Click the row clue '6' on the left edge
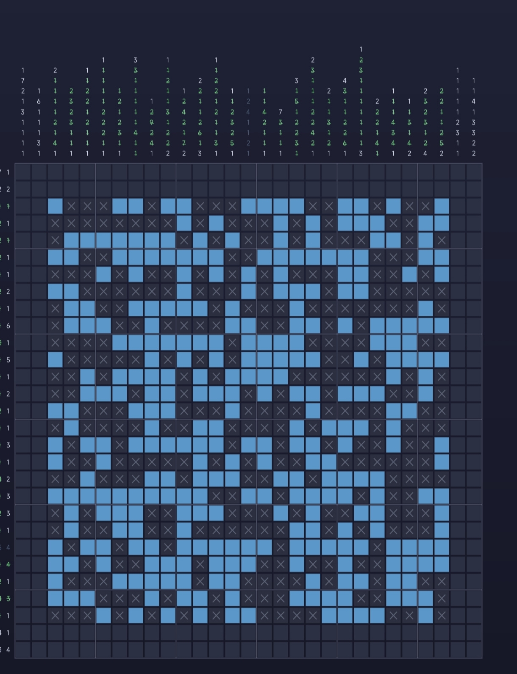 tap(8, 326)
